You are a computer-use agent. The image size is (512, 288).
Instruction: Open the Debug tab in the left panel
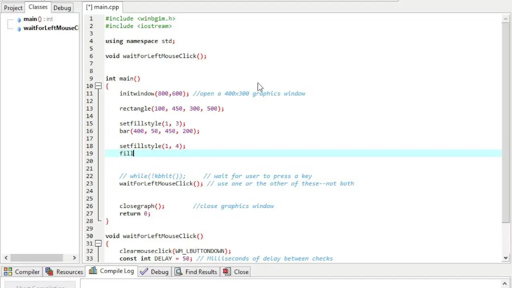(x=62, y=8)
